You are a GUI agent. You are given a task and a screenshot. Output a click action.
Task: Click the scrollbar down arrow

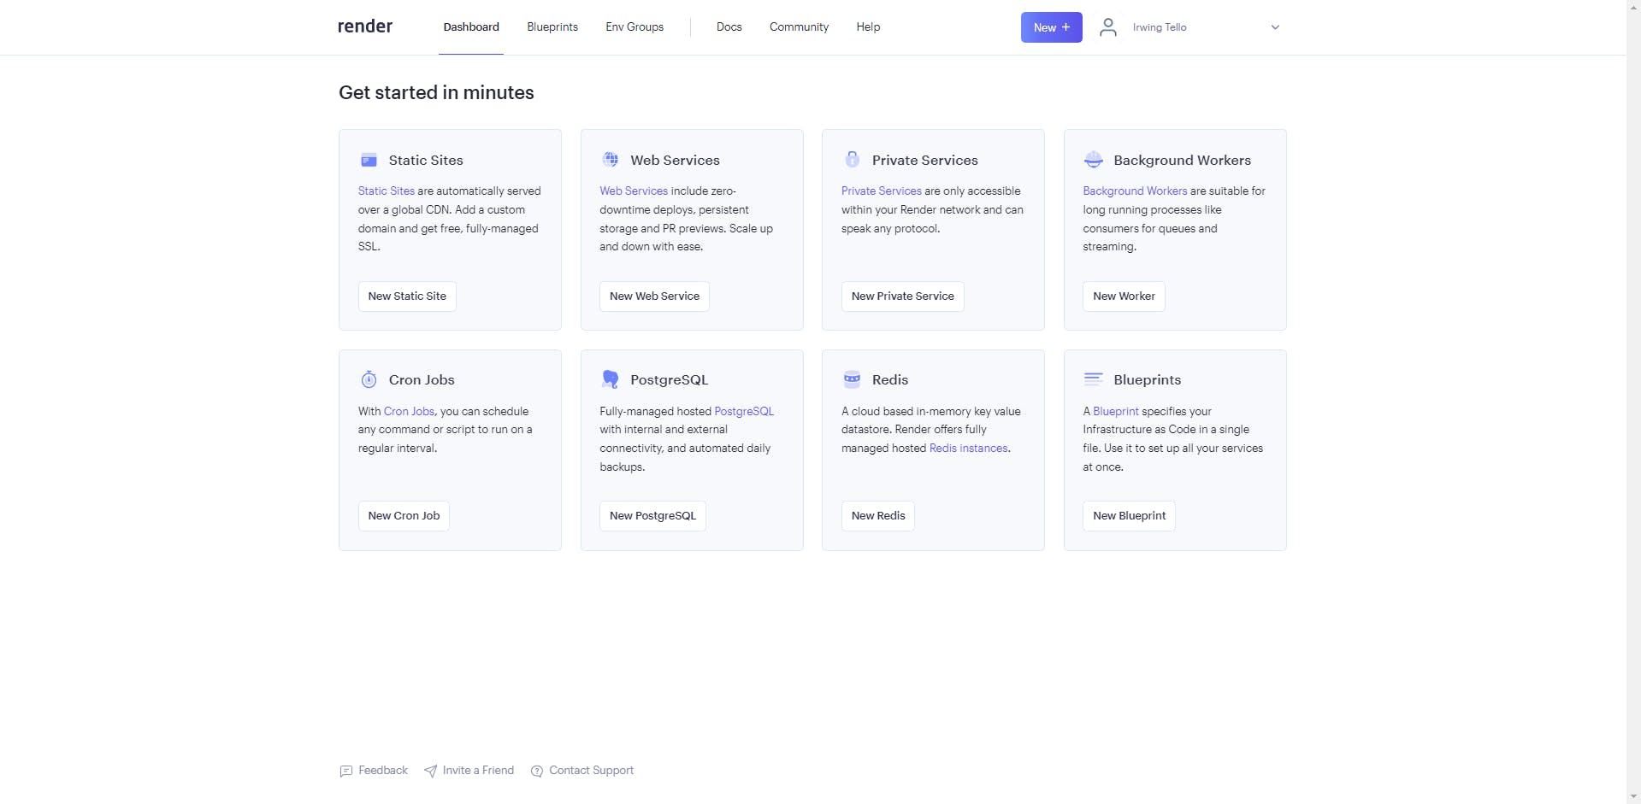[1633, 797]
